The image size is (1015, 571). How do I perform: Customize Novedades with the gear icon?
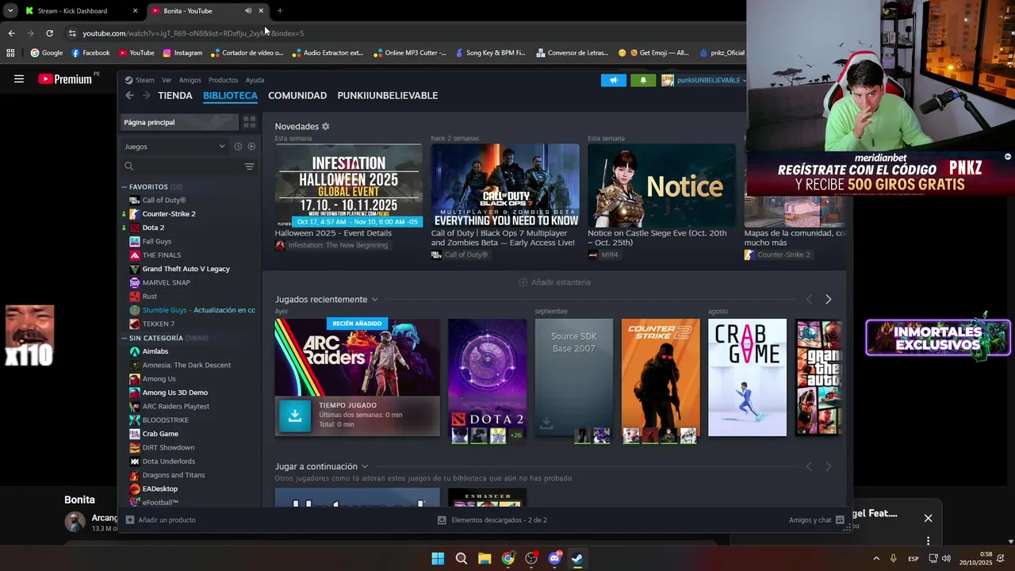point(325,127)
